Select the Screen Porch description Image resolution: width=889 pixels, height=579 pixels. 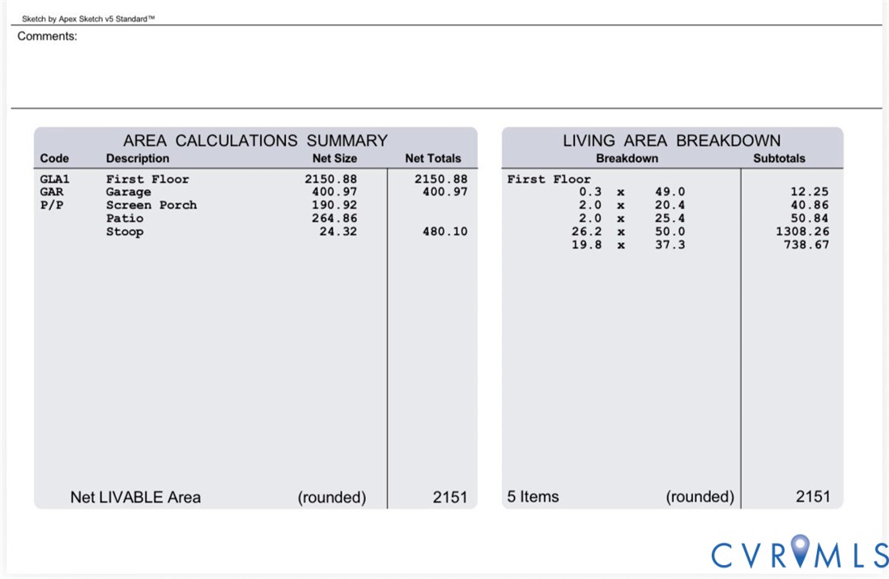click(151, 206)
